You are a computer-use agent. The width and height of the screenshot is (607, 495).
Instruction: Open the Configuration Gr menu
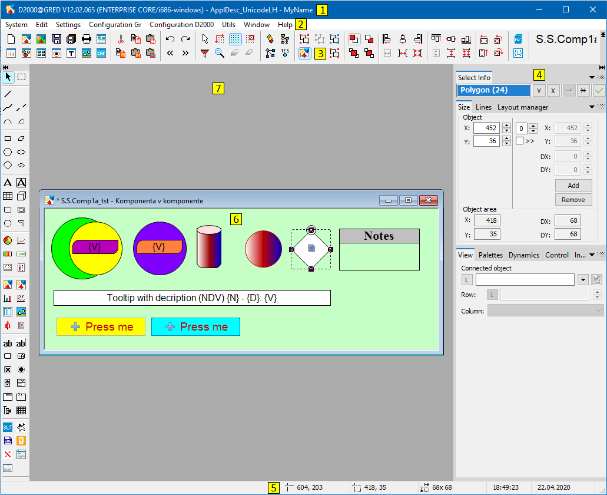(x=115, y=25)
